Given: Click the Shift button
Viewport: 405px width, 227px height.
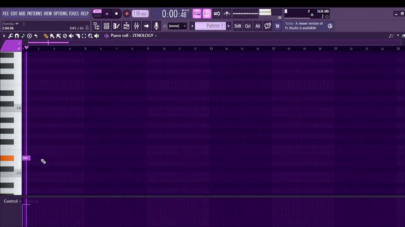Looking at the screenshot, I should pyautogui.click(x=238, y=26).
